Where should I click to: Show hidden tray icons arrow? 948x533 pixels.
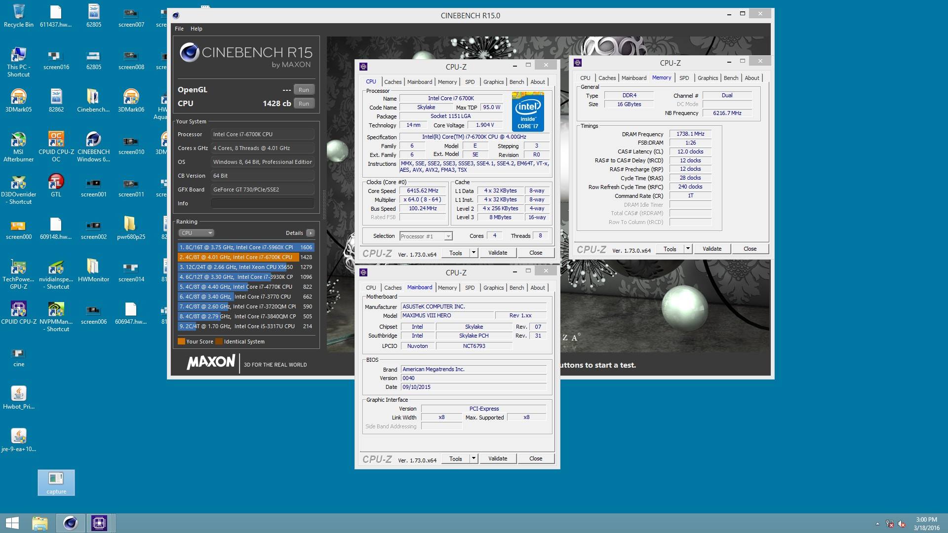coord(877,524)
